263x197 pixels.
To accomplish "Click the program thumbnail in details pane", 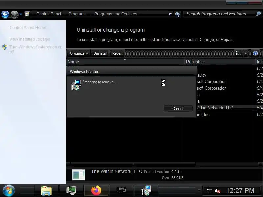I will pos(79,175).
